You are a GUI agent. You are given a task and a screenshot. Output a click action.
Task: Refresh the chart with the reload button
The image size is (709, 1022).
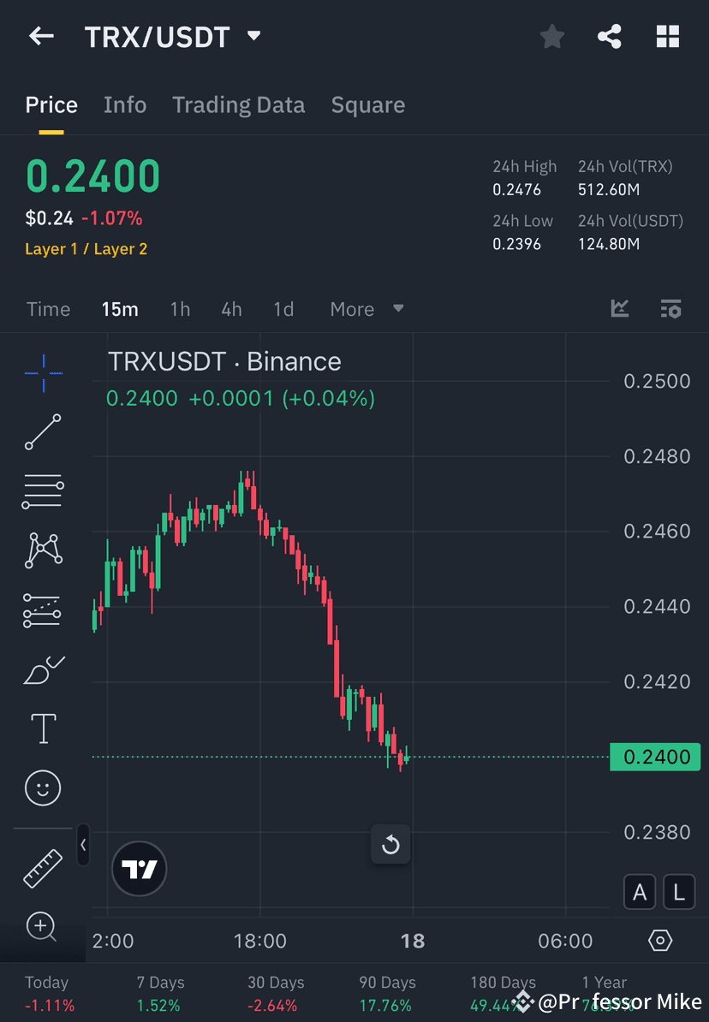(390, 845)
